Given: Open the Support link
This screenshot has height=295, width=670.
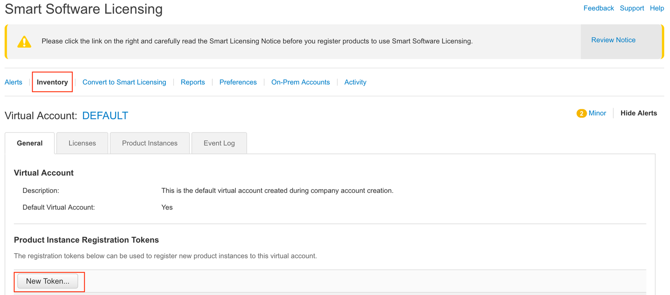Looking at the screenshot, I should 631,8.
